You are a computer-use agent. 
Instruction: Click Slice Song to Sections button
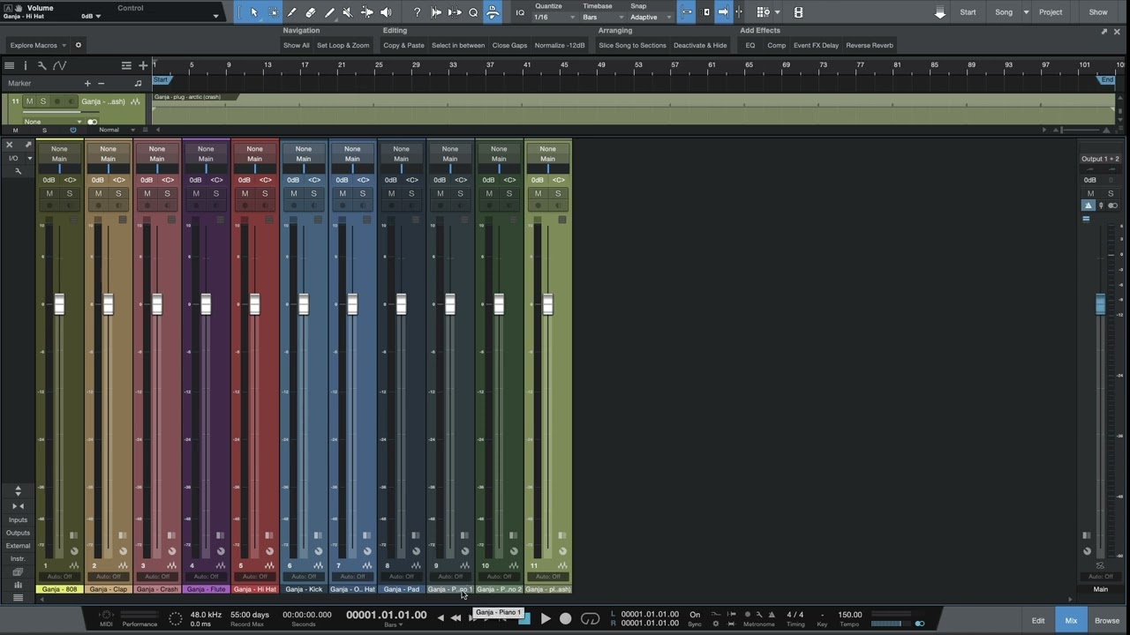click(632, 45)
